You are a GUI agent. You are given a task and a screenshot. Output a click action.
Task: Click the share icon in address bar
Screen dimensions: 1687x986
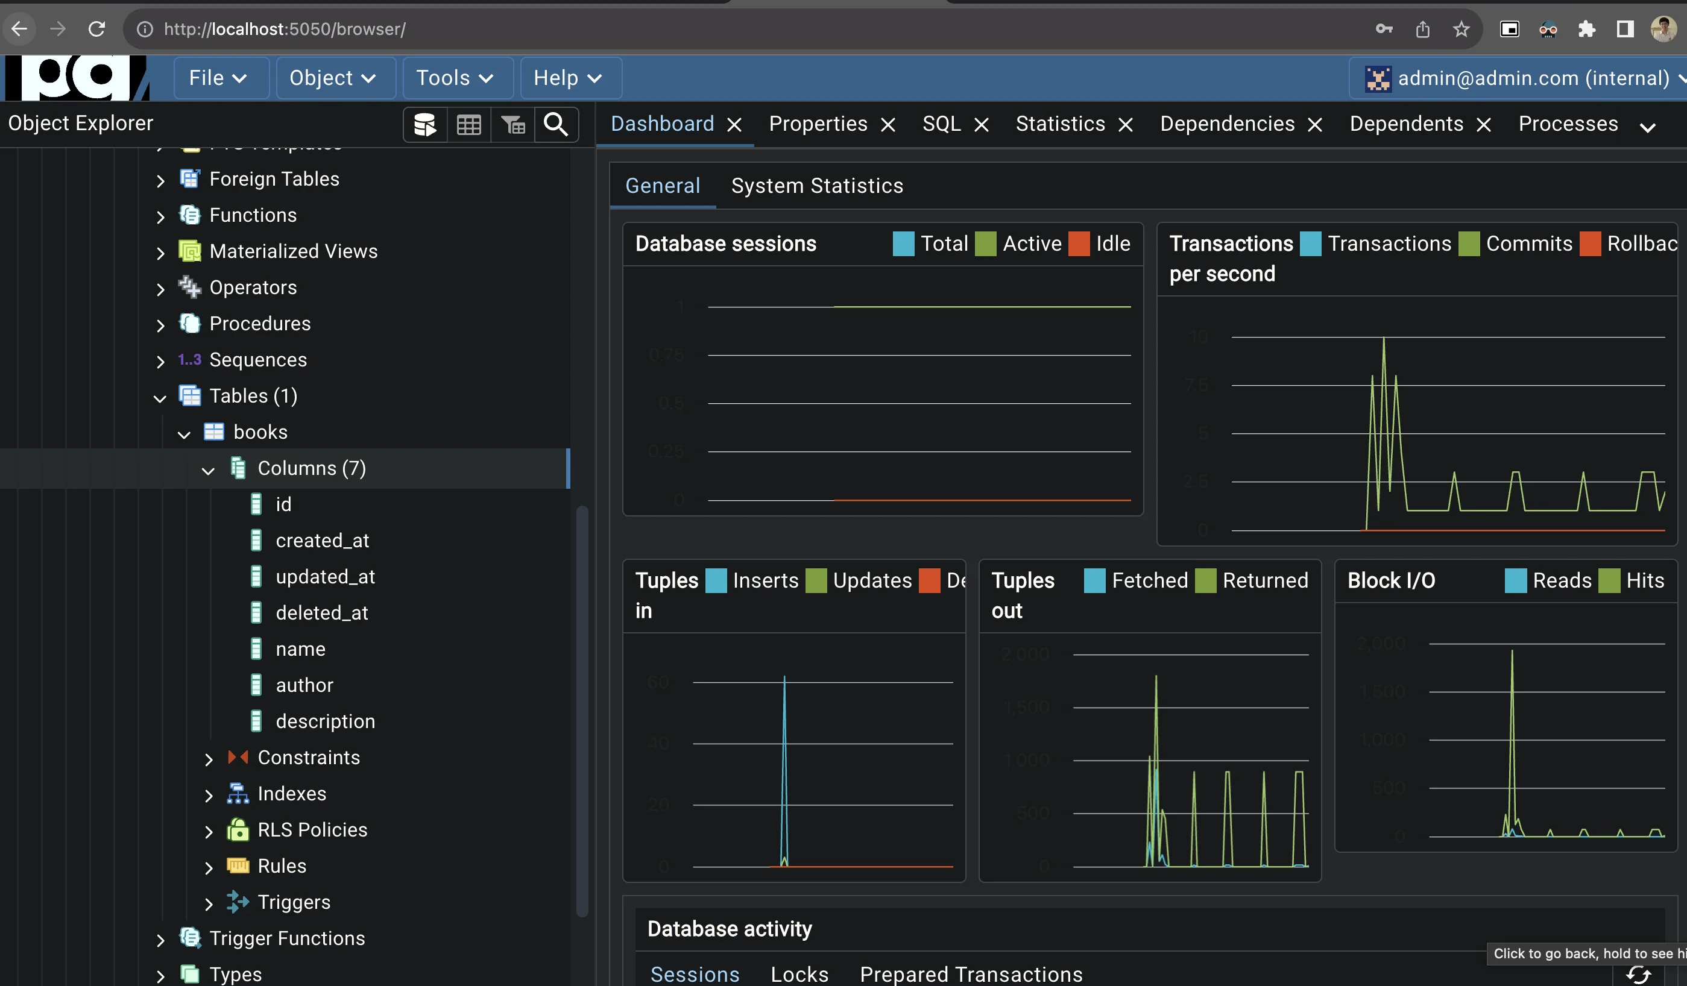click(1422, 29)
